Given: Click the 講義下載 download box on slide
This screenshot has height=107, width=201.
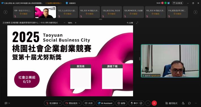Looking at the screenshot, I should 112,77.
